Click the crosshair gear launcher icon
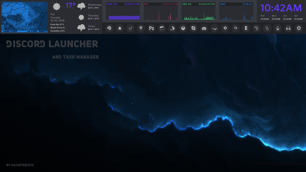 tap(225, 28)
